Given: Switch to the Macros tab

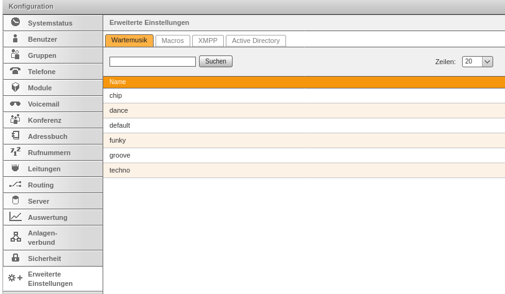Looking at the screenshot, I should click(172, 40).
